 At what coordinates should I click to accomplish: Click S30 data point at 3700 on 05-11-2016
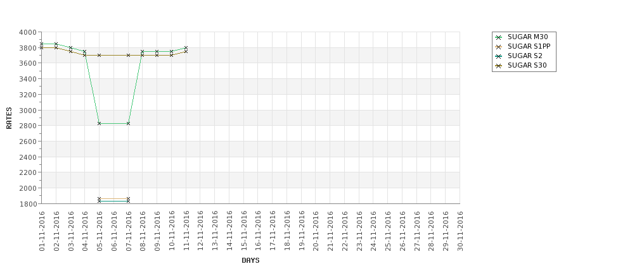[100, 56]
